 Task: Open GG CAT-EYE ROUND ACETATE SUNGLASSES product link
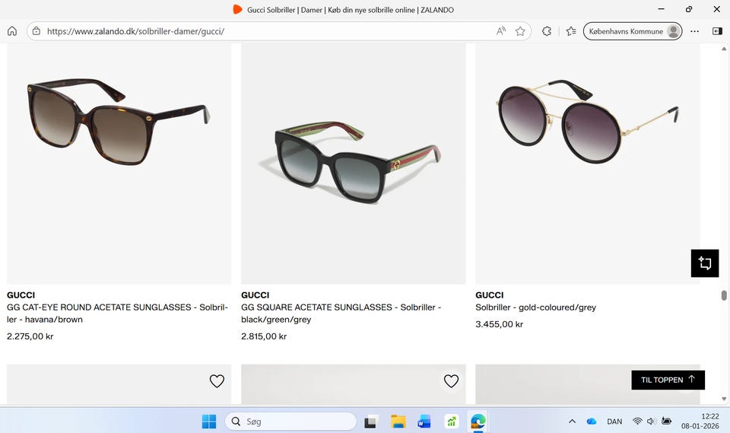coord(117,314)
